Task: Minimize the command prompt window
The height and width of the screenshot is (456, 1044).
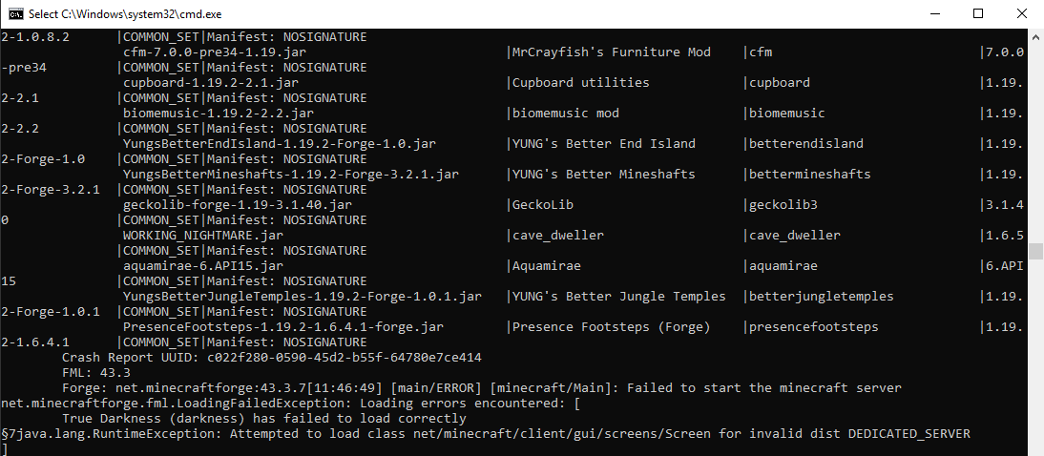Action: coord(932,13)
